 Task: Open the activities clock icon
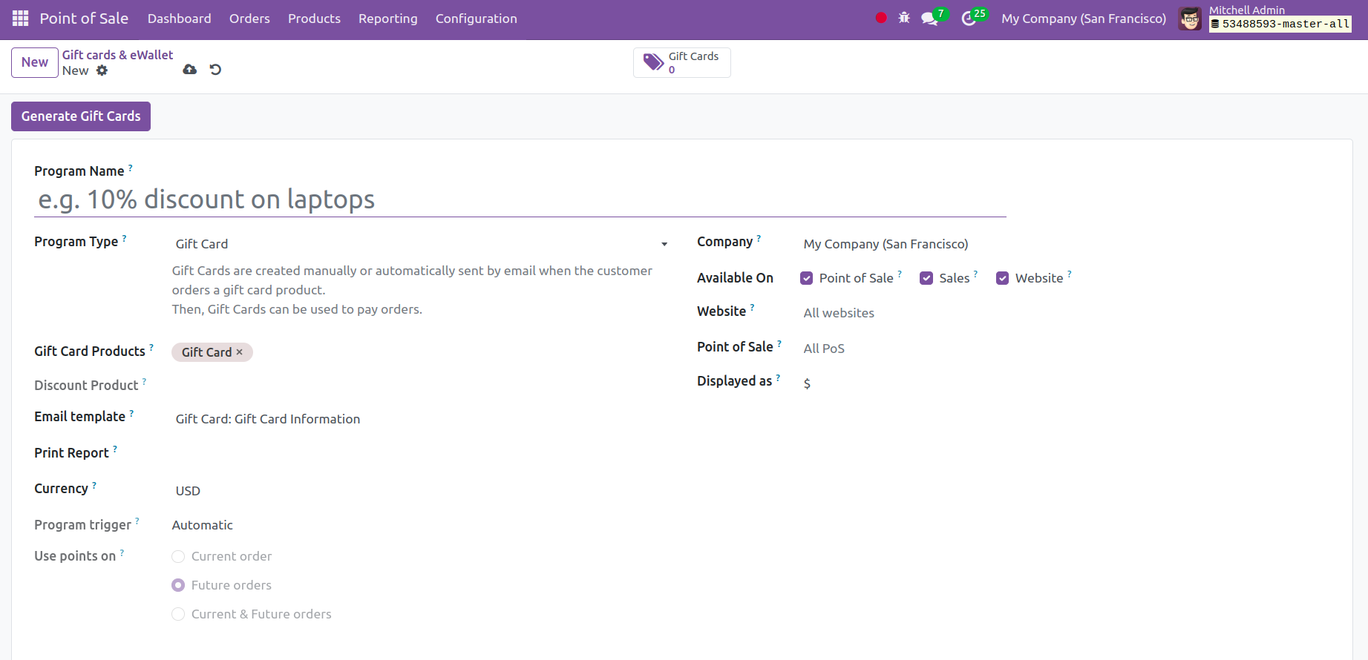969,19
